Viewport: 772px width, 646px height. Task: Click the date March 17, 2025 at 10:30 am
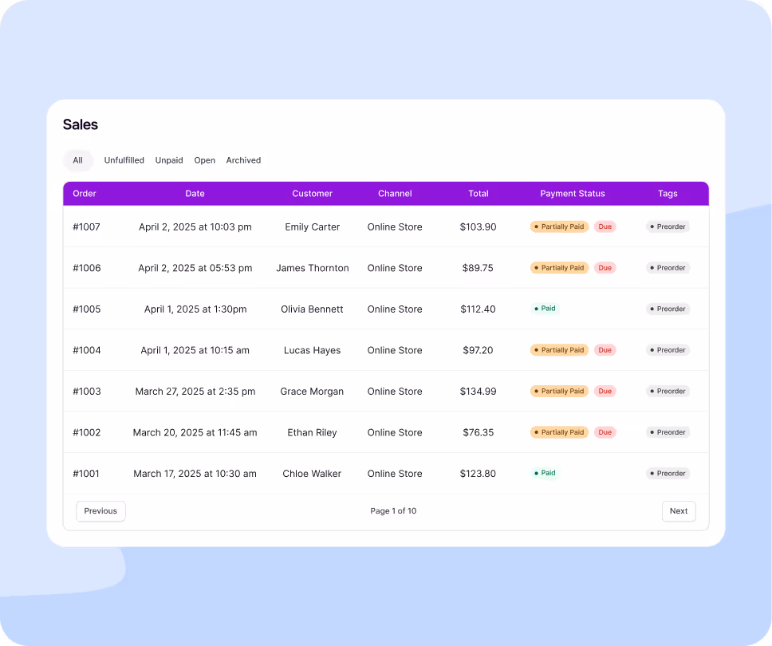[x=195, y=474]
